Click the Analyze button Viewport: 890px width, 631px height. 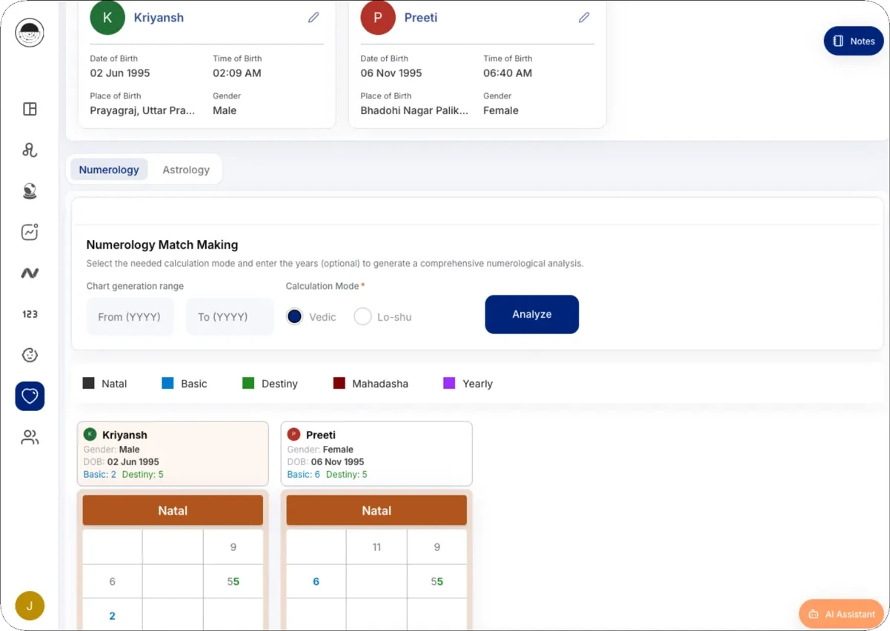pos(532,314)
